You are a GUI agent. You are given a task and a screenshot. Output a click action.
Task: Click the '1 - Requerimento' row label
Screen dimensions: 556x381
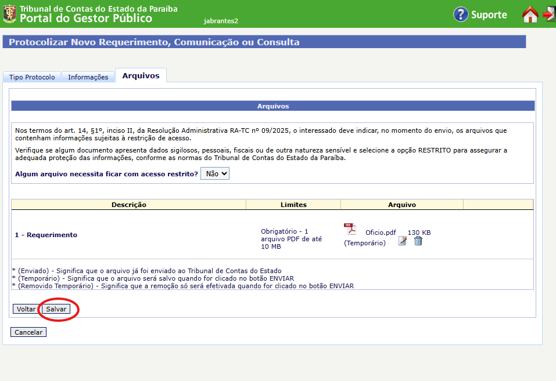(x=46, y=235)
